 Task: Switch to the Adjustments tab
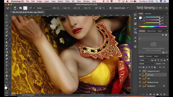pos(151,31)
